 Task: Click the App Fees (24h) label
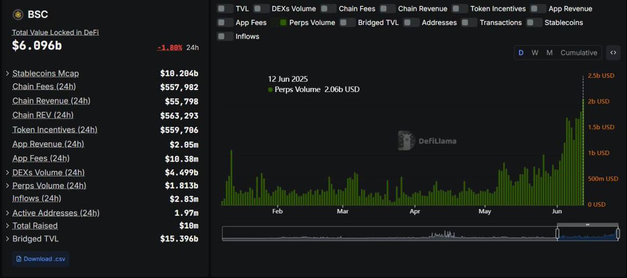pos(41,158)
